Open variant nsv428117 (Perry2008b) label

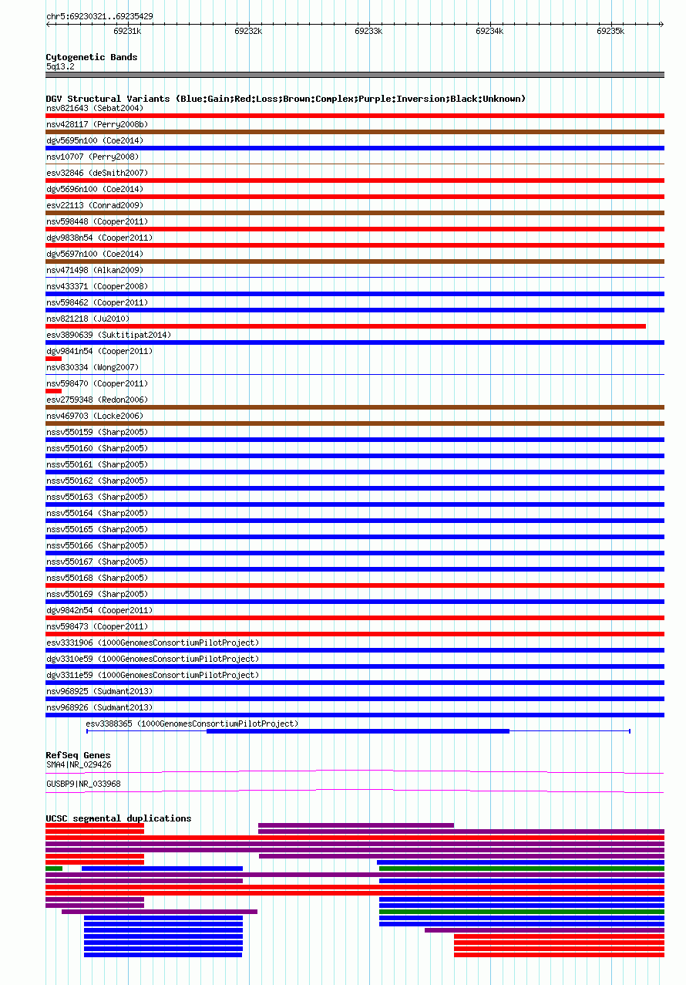(97, 124)
